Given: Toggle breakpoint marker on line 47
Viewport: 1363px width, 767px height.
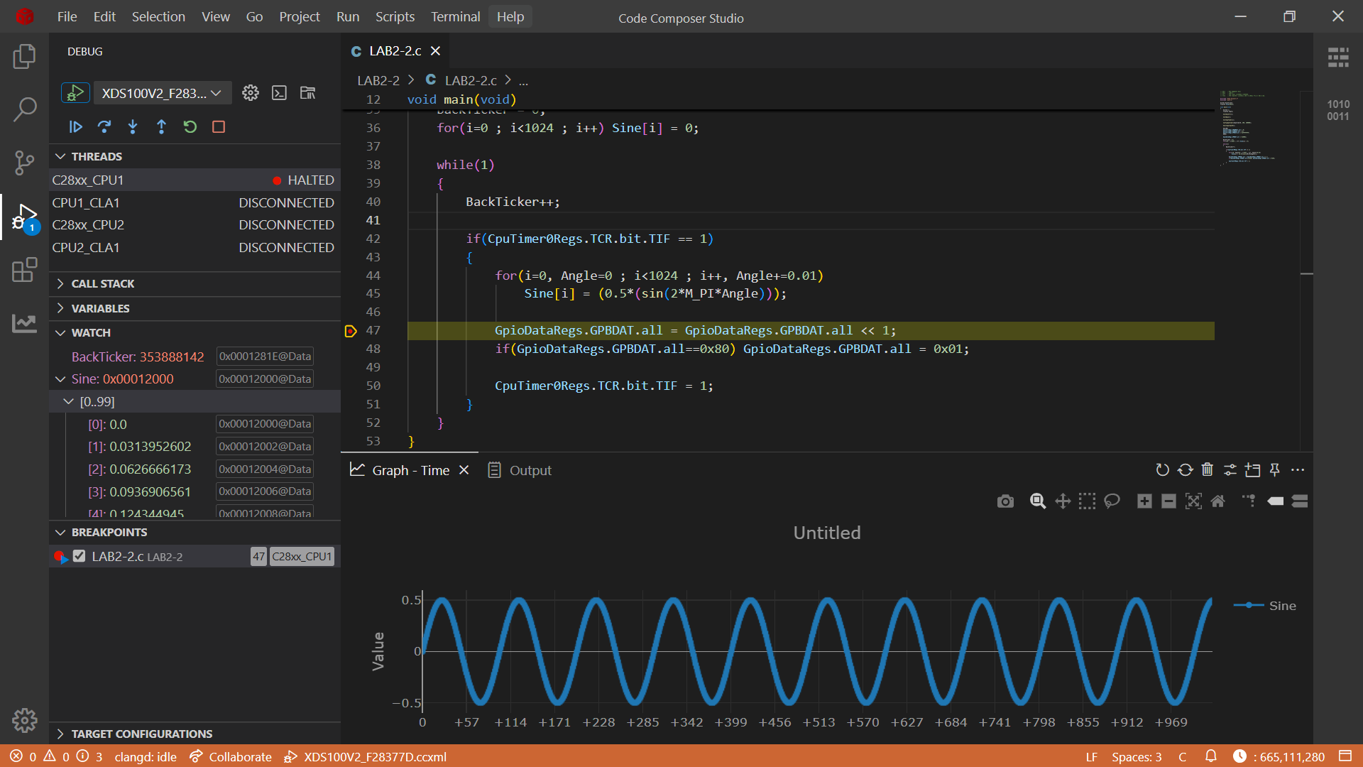Looking at the screenshot, I should [351, 331].
